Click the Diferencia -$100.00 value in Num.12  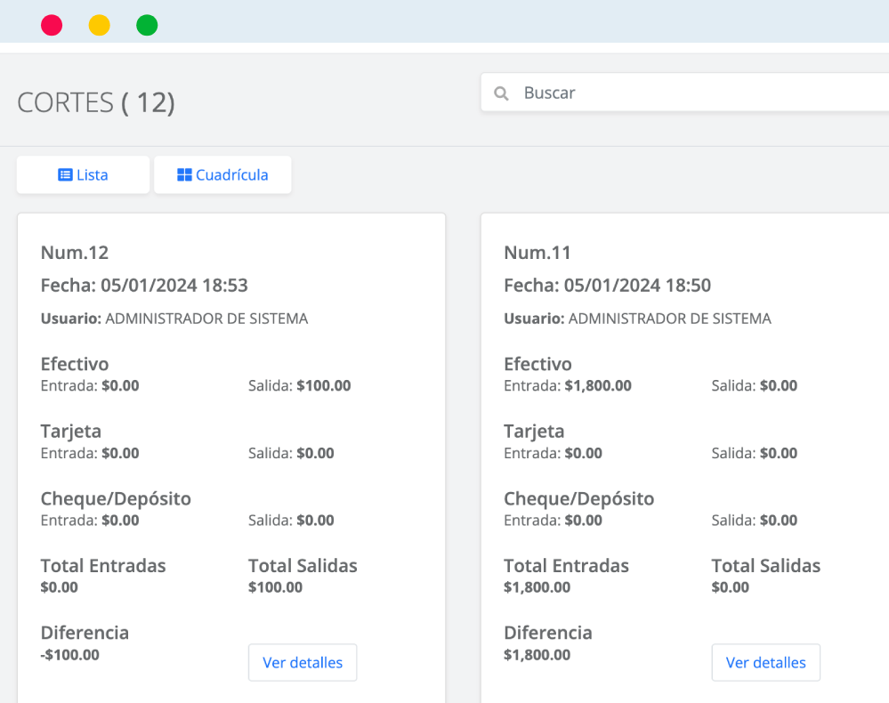point(70,655)
